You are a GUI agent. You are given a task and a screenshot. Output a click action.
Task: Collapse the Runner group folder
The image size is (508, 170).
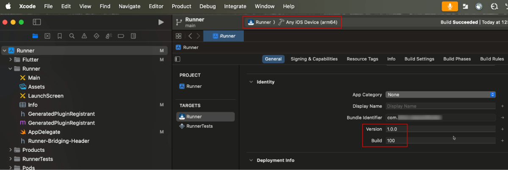tap(11, 69)
